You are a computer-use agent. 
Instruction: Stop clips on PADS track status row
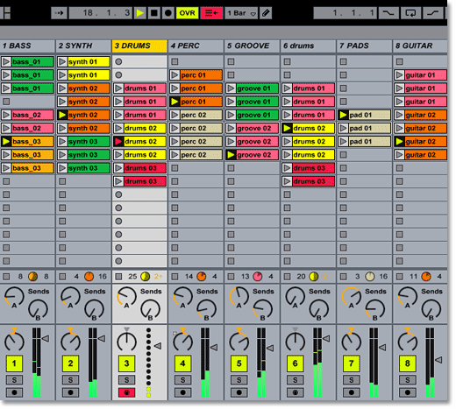343,277
